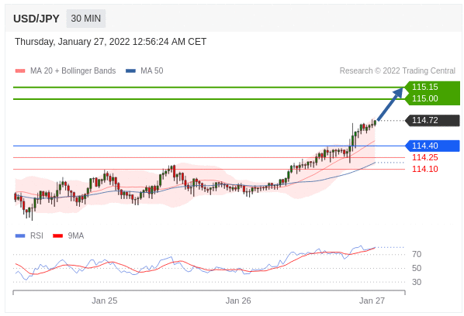Click the Research Trading Central copyright text
464x316 pixels.
tap(397, 71)
